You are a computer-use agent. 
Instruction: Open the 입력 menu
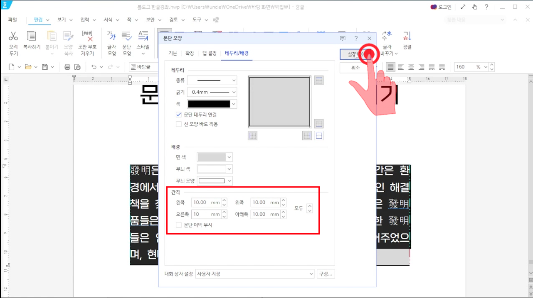pos(88,20)
